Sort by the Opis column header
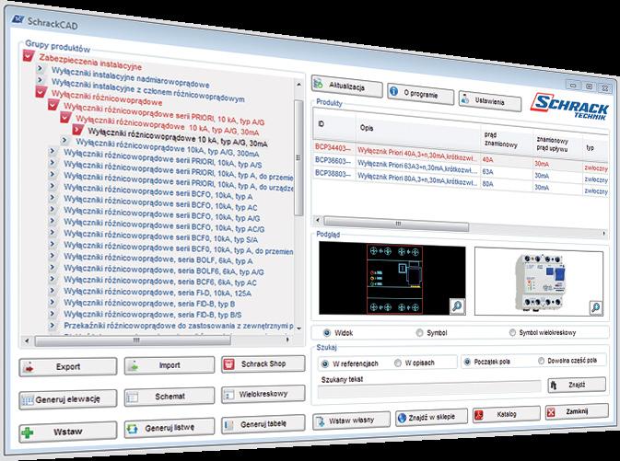The image size is (620, 461). [418, 130]
